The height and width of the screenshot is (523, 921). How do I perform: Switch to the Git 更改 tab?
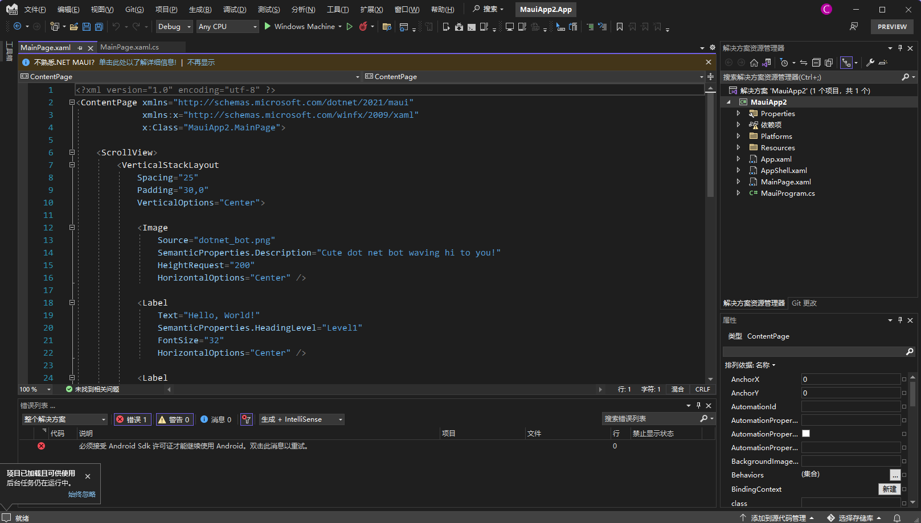804,303
